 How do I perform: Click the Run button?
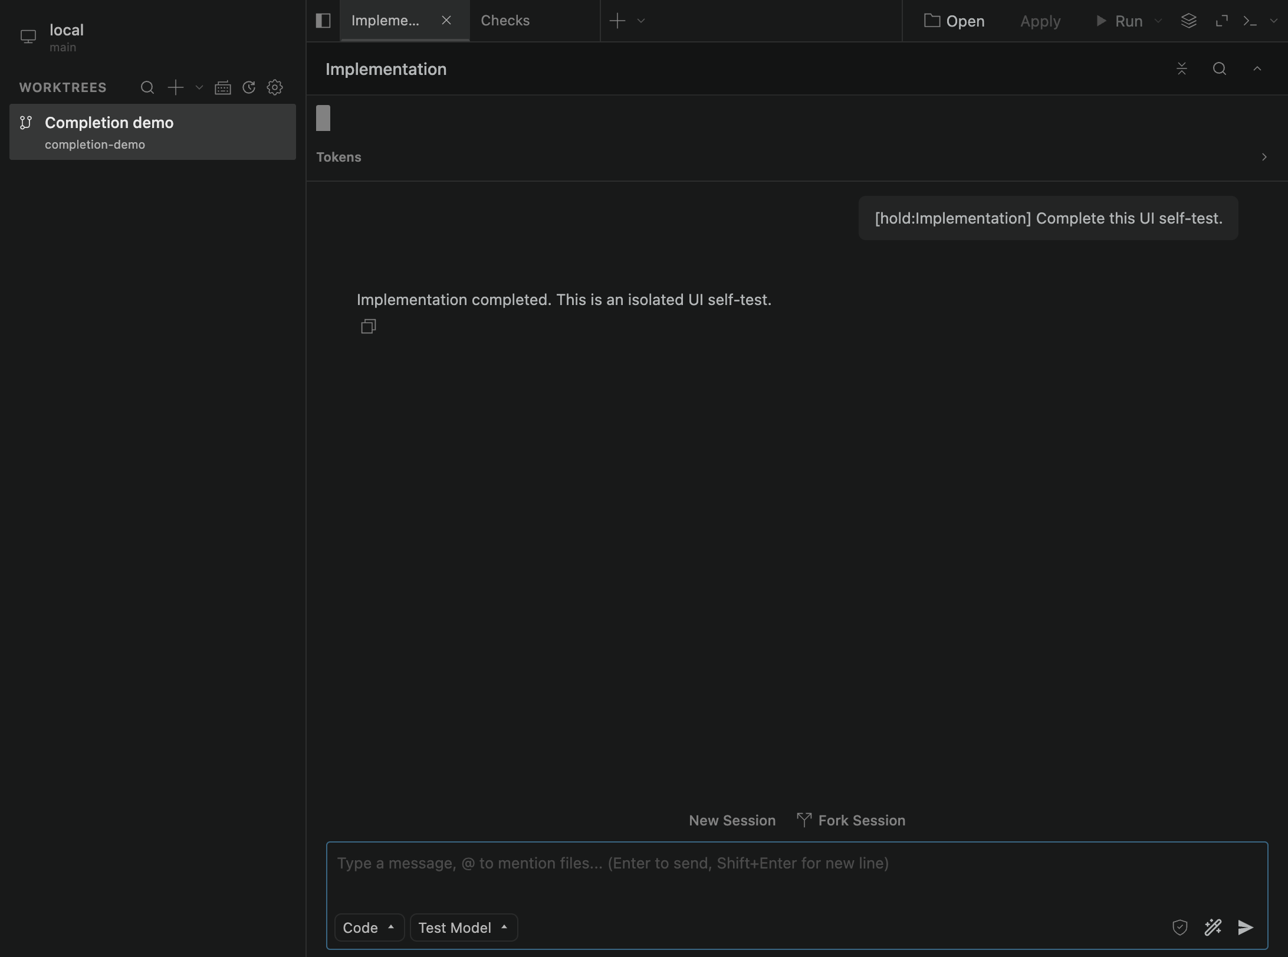tap(1119, 21)
